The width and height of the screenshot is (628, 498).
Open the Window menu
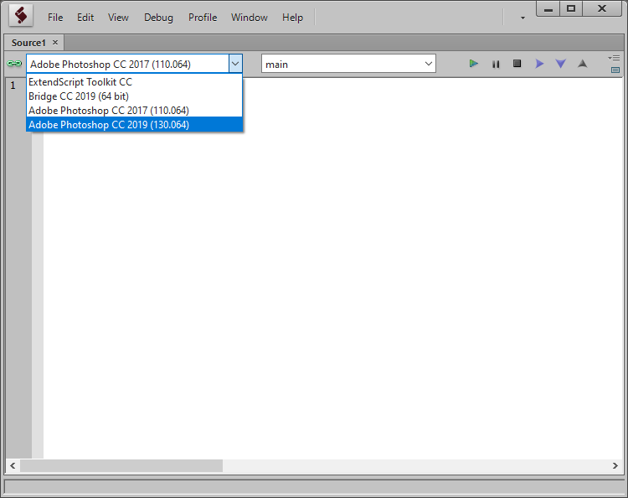[x=250, y=18]
